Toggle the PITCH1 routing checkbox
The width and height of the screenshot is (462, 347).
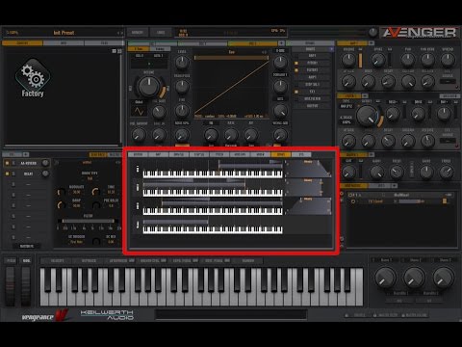(296, 63)
